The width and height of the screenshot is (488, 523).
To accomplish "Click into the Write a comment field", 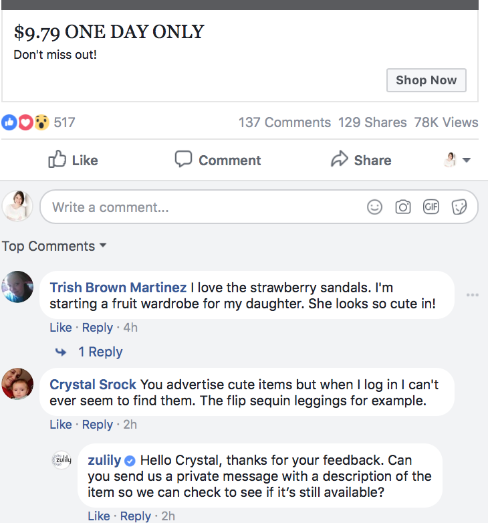I will pos(201,207).
